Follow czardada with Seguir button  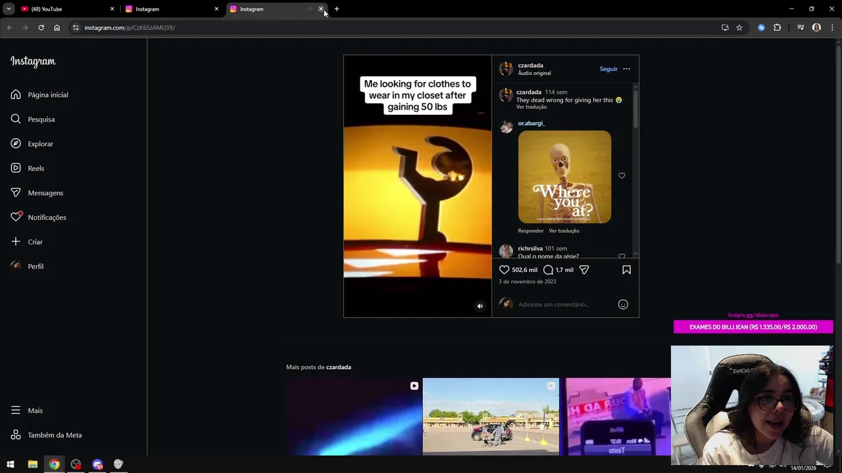pyautogui.click(x=608, y=69)
